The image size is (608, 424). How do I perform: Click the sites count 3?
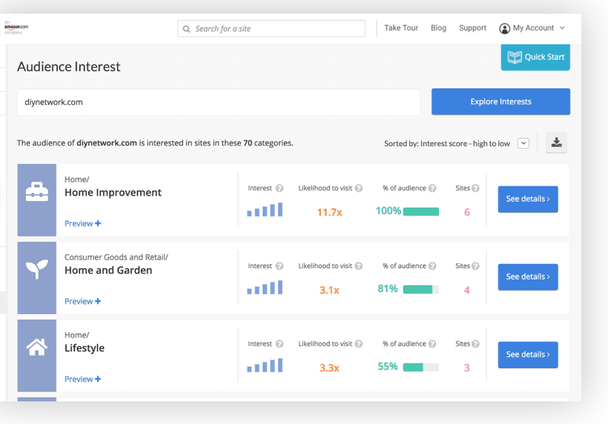pyautogui.click(x=467, y=367)
